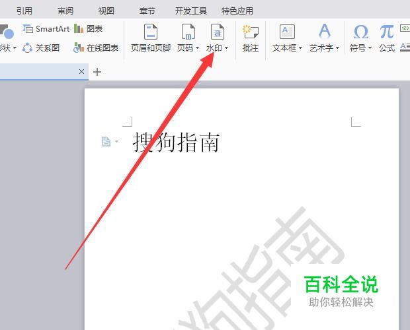This screenshot has width=410, height=330.
Task: Insert a 公式 equation
Action: [387, 38]
